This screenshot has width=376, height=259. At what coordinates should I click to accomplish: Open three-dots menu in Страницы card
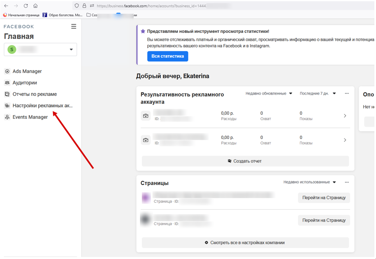(x=347, y=182)
